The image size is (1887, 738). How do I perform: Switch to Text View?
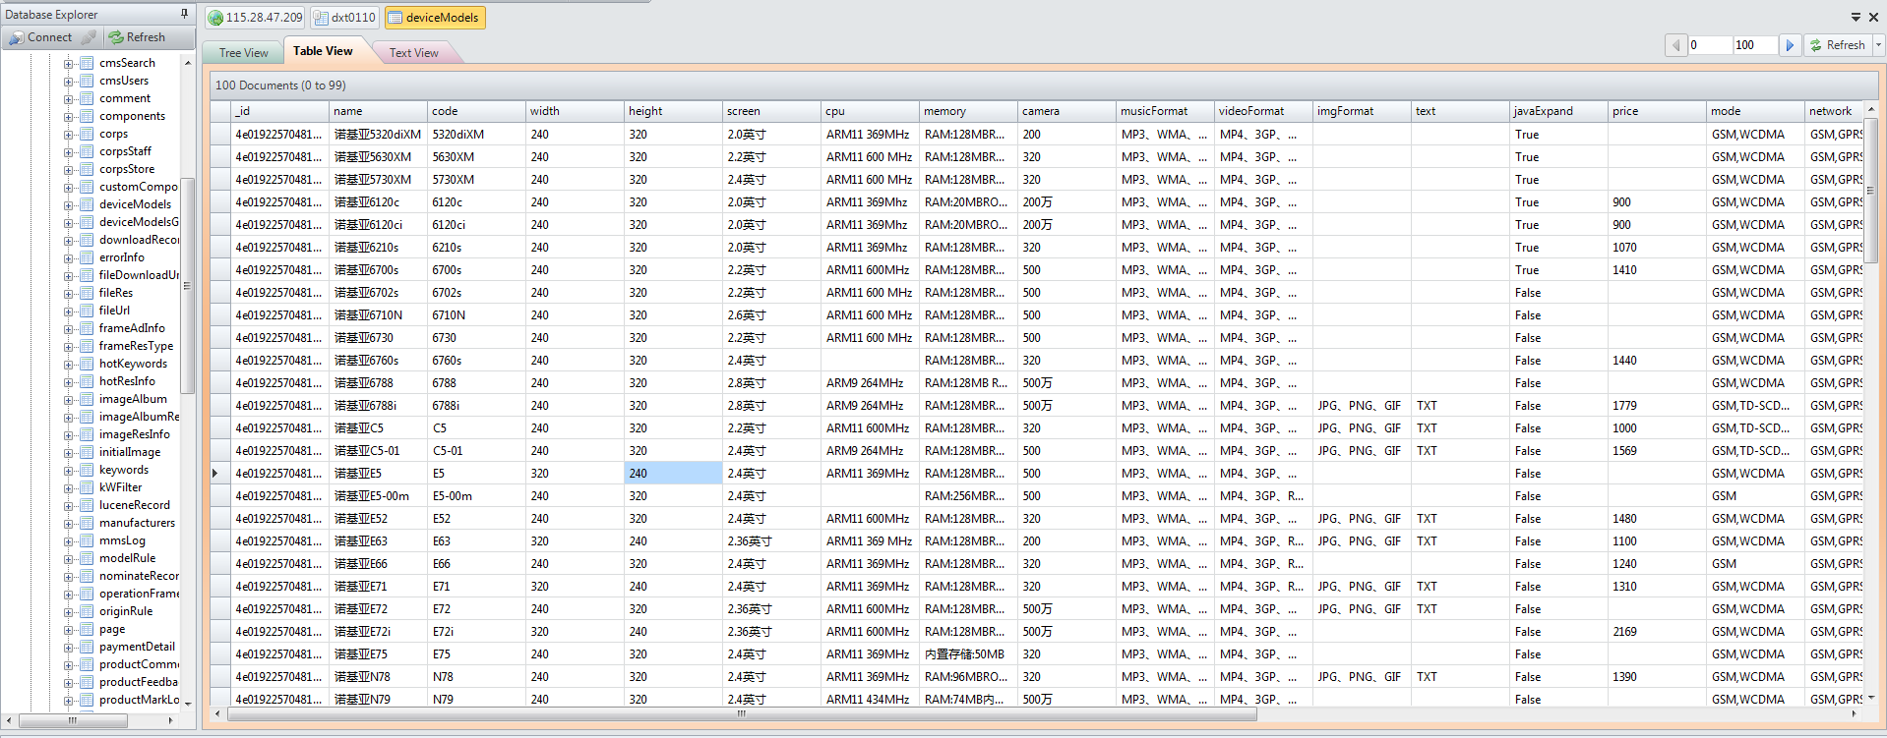click(x=413, y=53)
